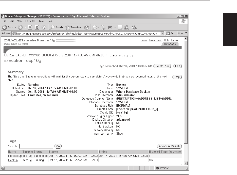Click the Running status value in Summary

click(33, 85)
